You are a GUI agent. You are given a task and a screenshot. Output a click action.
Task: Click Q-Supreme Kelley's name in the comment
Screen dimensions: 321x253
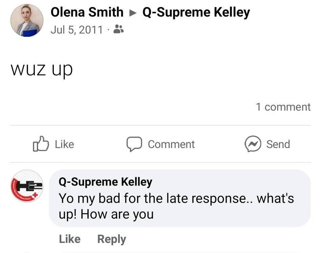[x=106, y=182]
